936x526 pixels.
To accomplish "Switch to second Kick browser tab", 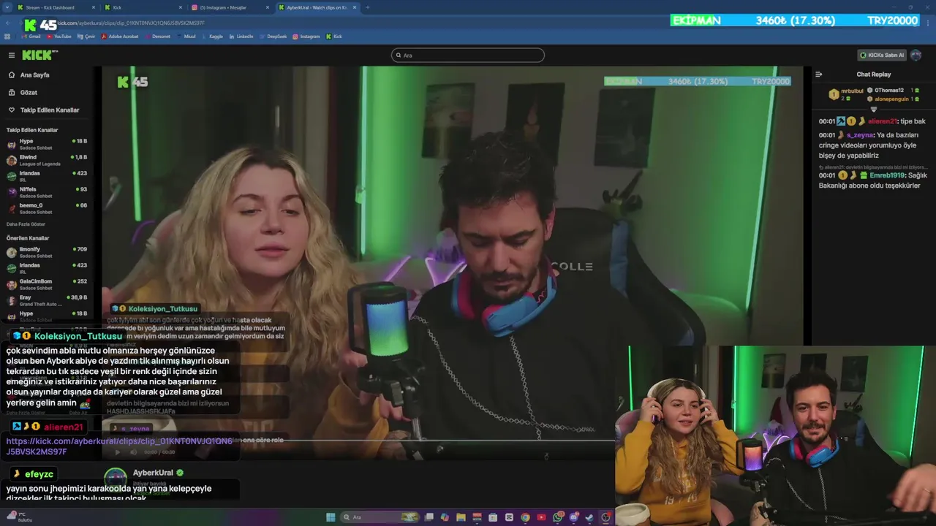I will click(143, 7).
